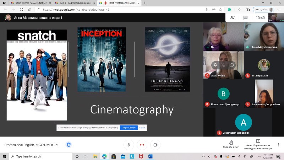Viewport: 284px width, 160px height.
Task: Close the Вхідні Gmail tab
Action: point(94,3)
